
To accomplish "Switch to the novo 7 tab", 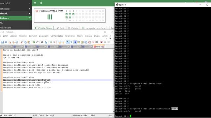I will (87, 47).
